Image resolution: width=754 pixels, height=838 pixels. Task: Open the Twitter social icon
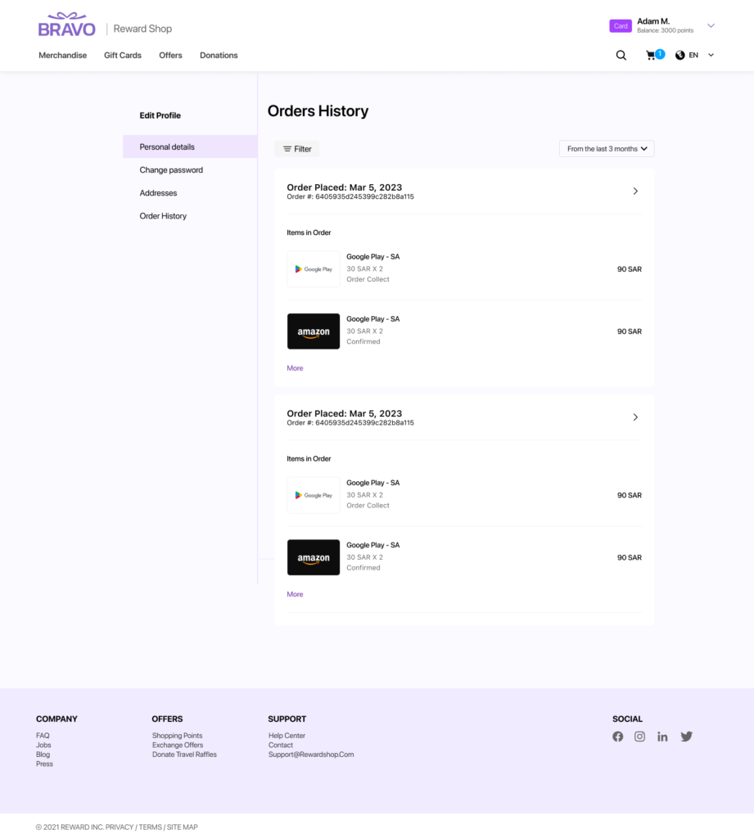(686, 737)
